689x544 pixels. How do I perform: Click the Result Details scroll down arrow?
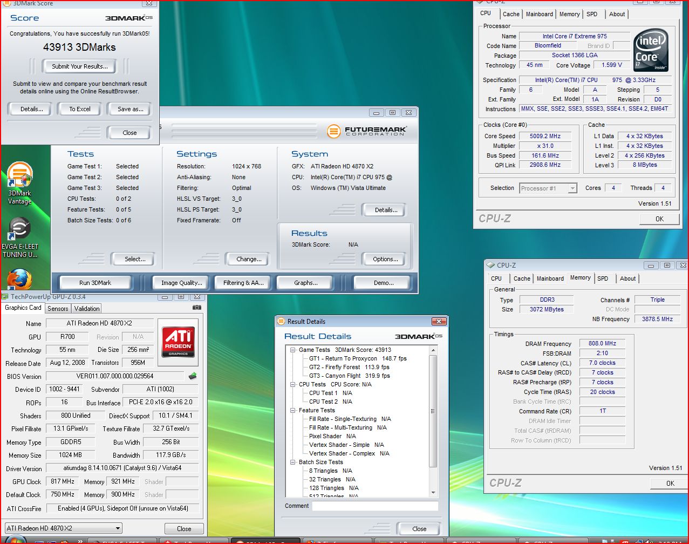pyautogui.click(x=433, y=493)
